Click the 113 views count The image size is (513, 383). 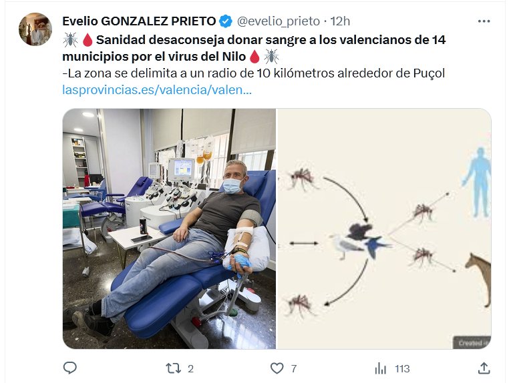402,369
